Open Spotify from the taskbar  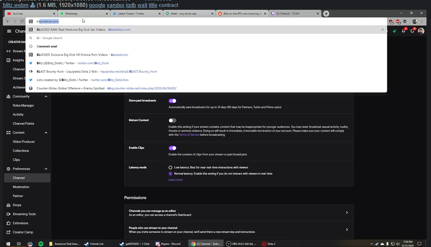(41, 244)
